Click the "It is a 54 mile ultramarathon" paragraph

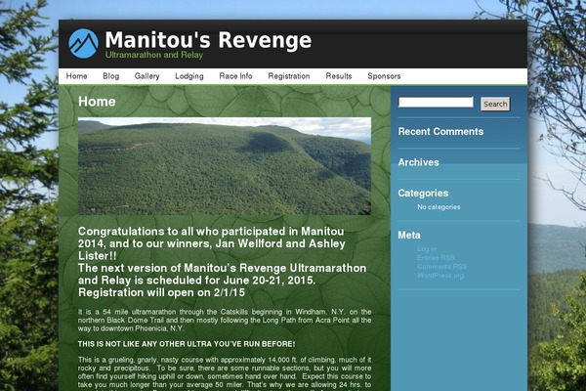[x=225, y=320]
